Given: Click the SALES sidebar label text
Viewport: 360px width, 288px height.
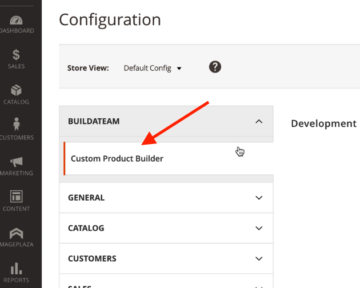Looking at the screenshot, I should click(x=17, y=66).
